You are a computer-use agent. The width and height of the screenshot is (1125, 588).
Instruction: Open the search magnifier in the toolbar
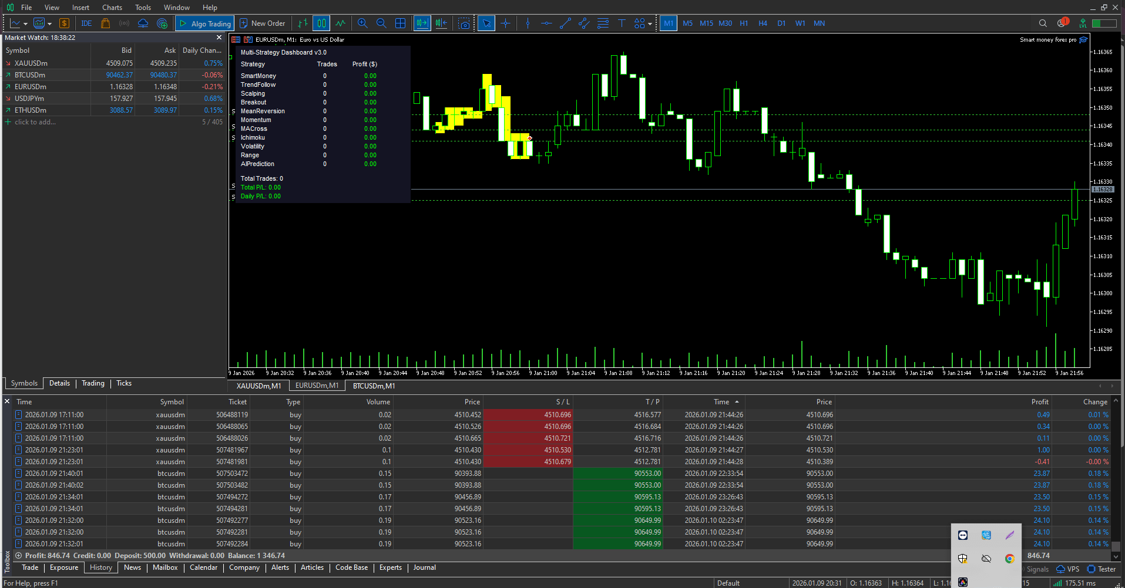pos(1043,23)
